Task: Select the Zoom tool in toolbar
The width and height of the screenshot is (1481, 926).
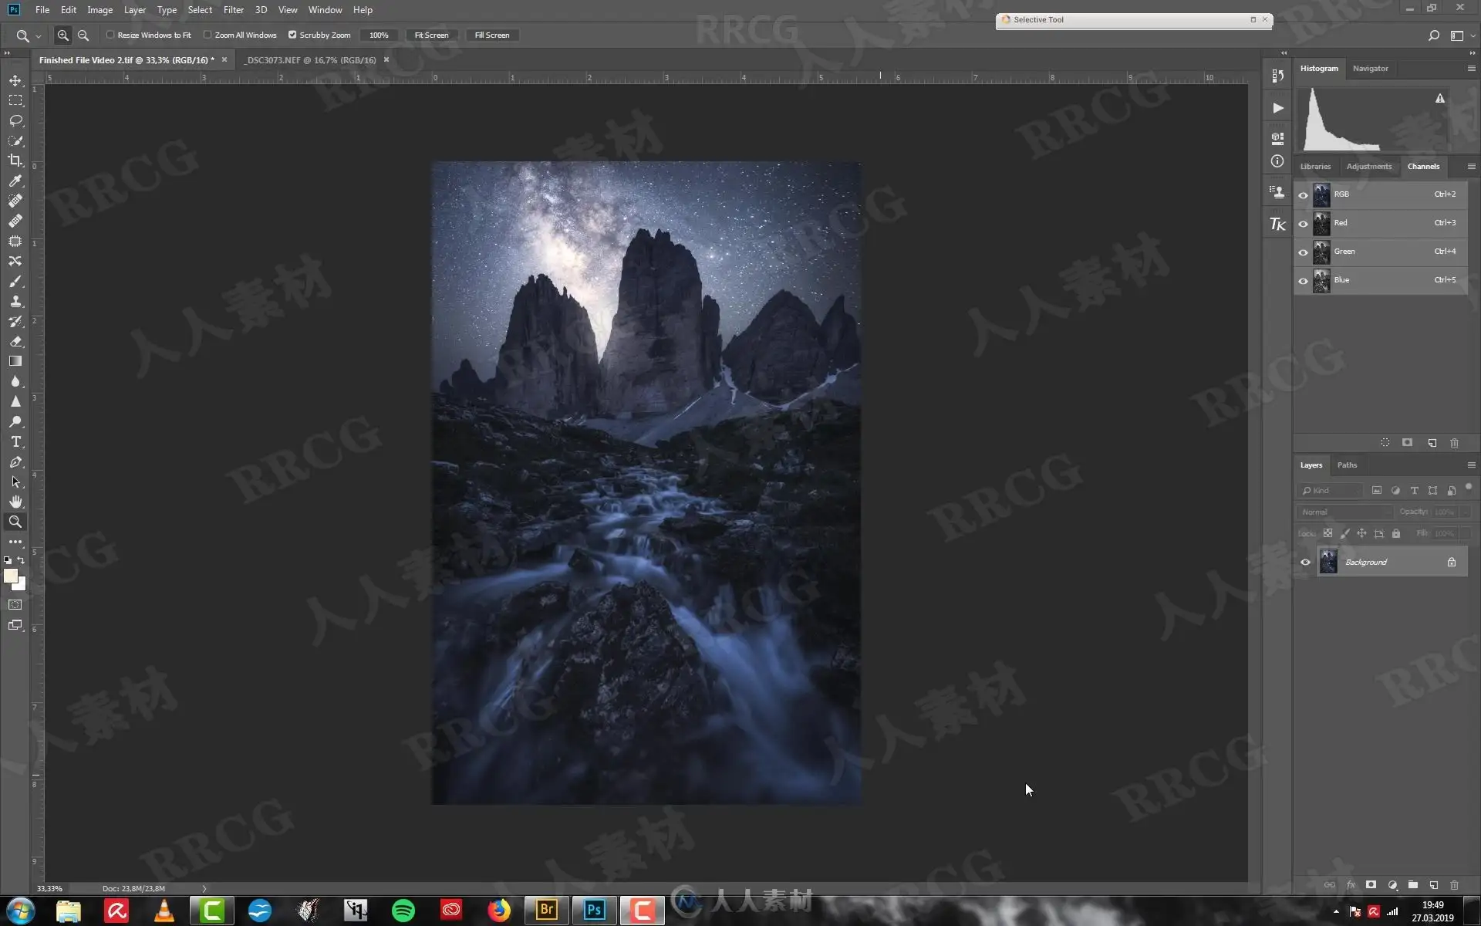Action: click(x=15, y=522)
